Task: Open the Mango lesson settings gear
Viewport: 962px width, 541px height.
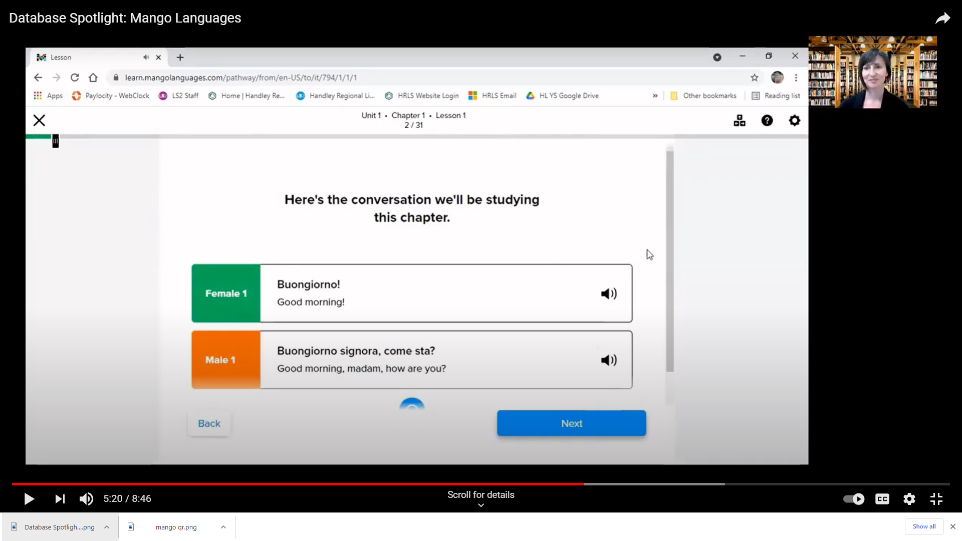Action: [795, 121]
